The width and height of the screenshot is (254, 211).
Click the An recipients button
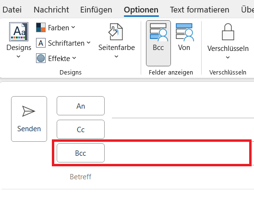[x=81, y=106]
